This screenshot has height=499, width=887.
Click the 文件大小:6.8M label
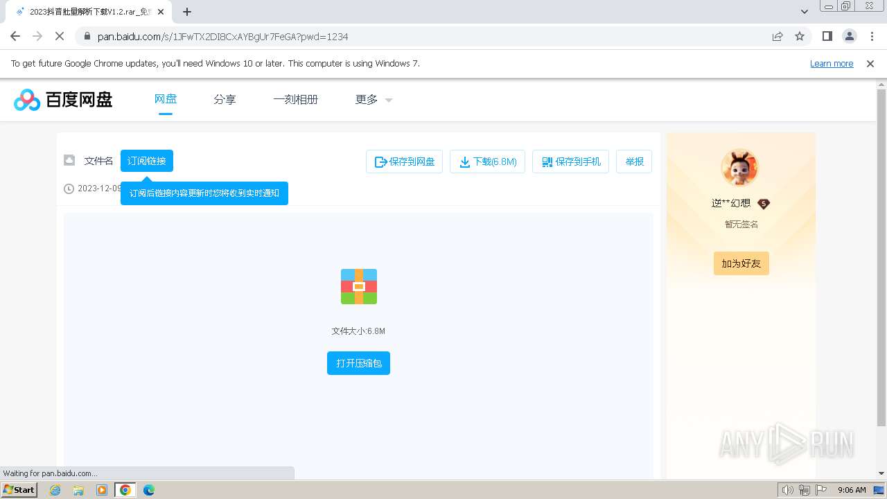pyautogui.click(x=358, y=331)
